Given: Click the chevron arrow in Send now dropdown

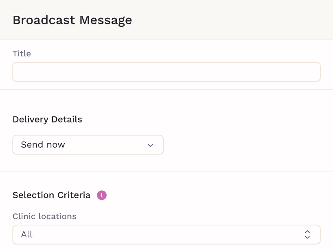Looking at the screenshot, I should 150,145.
